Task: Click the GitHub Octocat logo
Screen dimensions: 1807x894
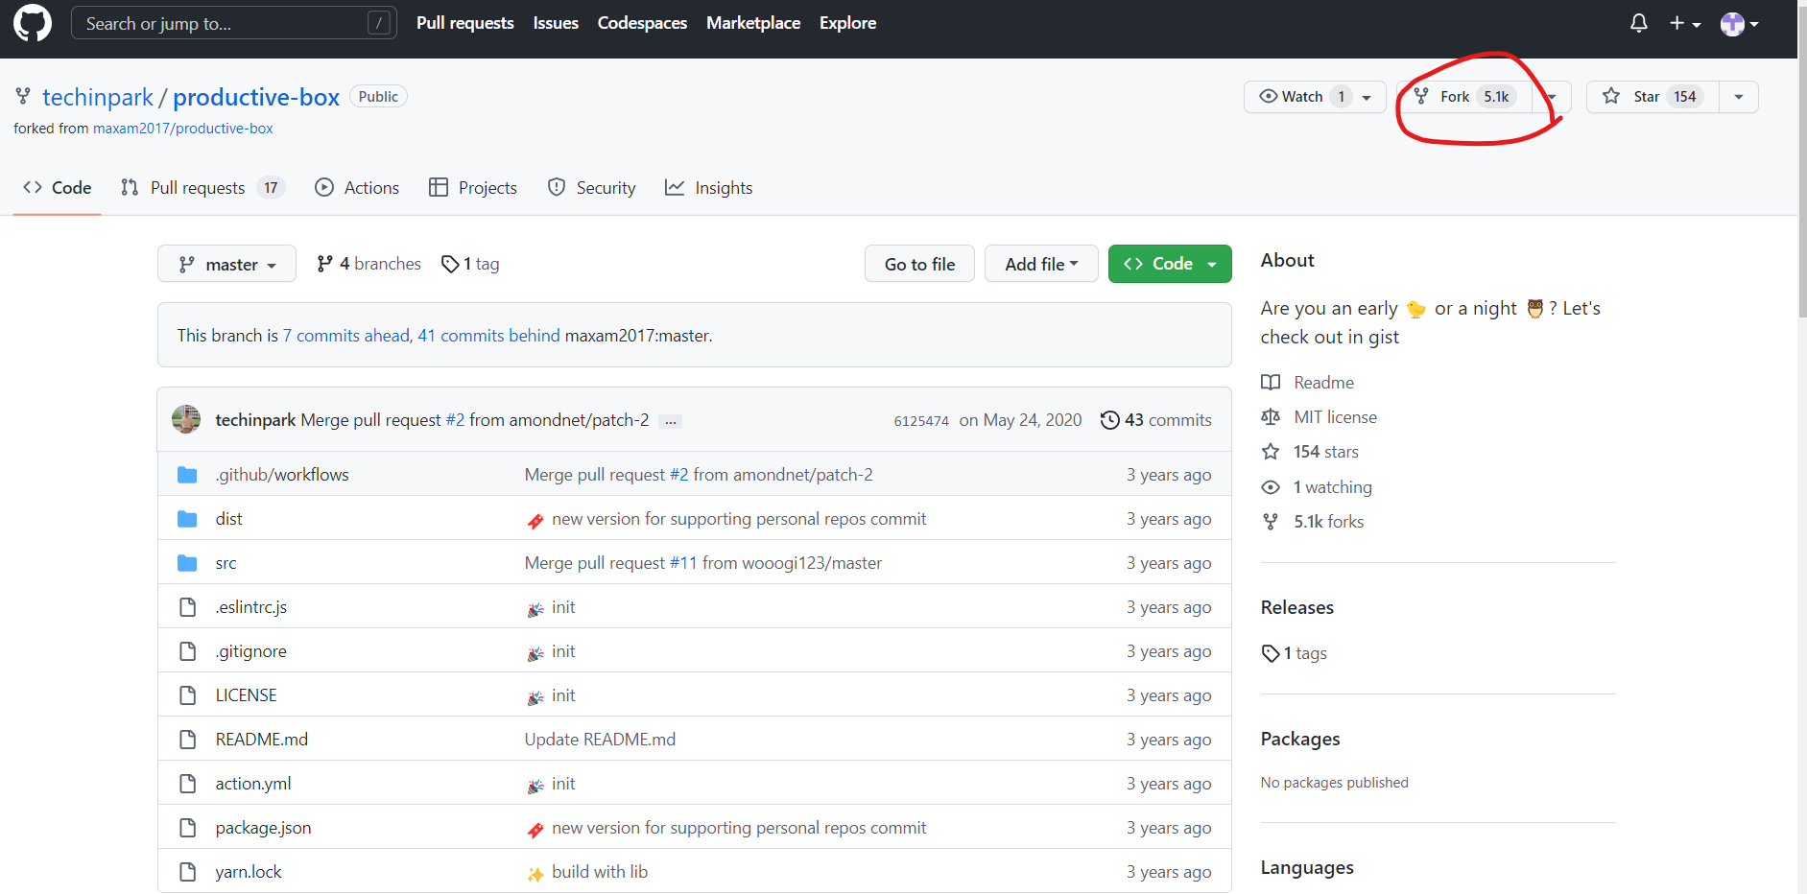Action: click(33, 23)
